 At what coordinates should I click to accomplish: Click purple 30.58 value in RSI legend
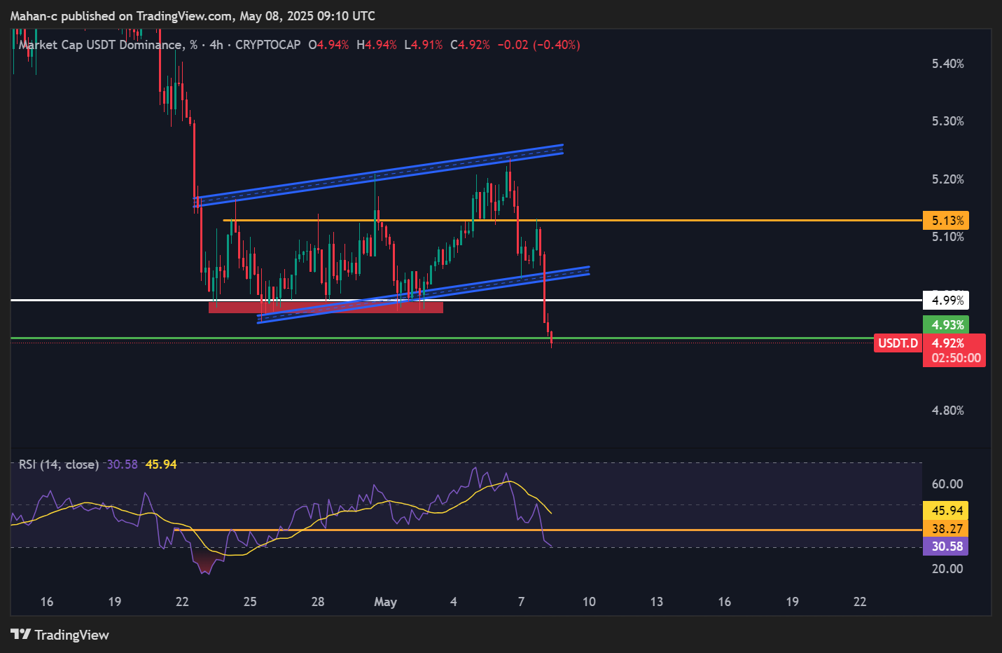pyautogui.click(x=122, y=465)
